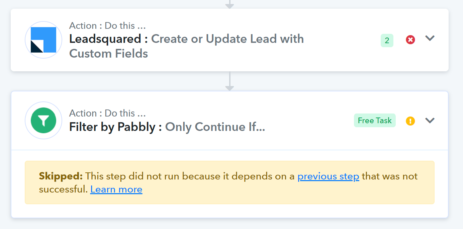Click the Leadsquared Create or Update Lead title

[x=186, y=46]
